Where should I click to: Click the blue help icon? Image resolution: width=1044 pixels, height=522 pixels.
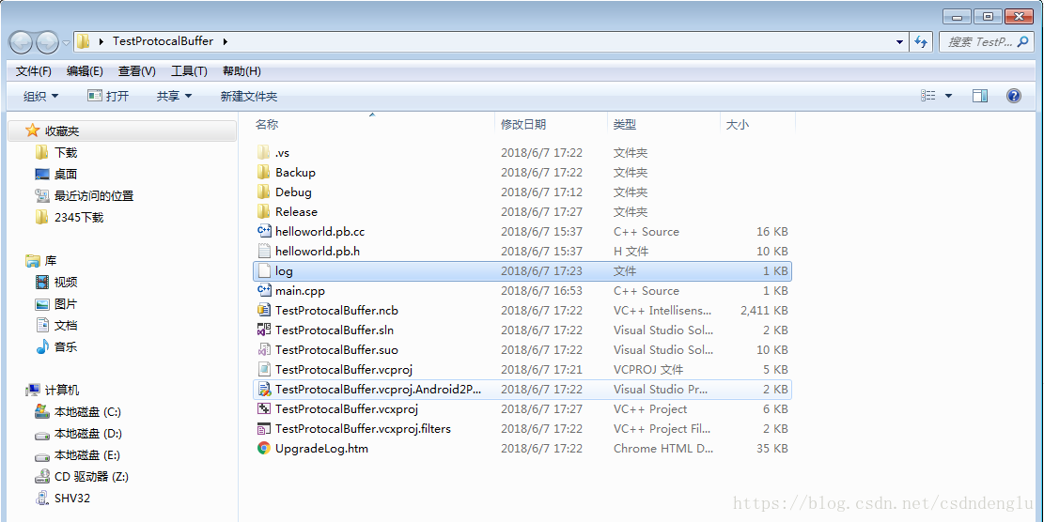point(1013,97)
